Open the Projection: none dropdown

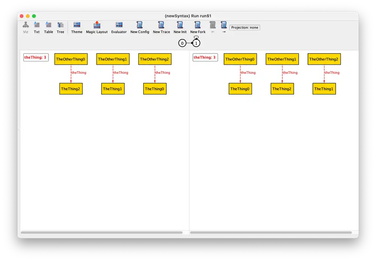[x=244, y=27]
